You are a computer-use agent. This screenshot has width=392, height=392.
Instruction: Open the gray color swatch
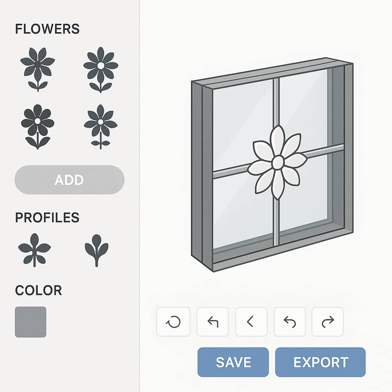click(31, 322)
